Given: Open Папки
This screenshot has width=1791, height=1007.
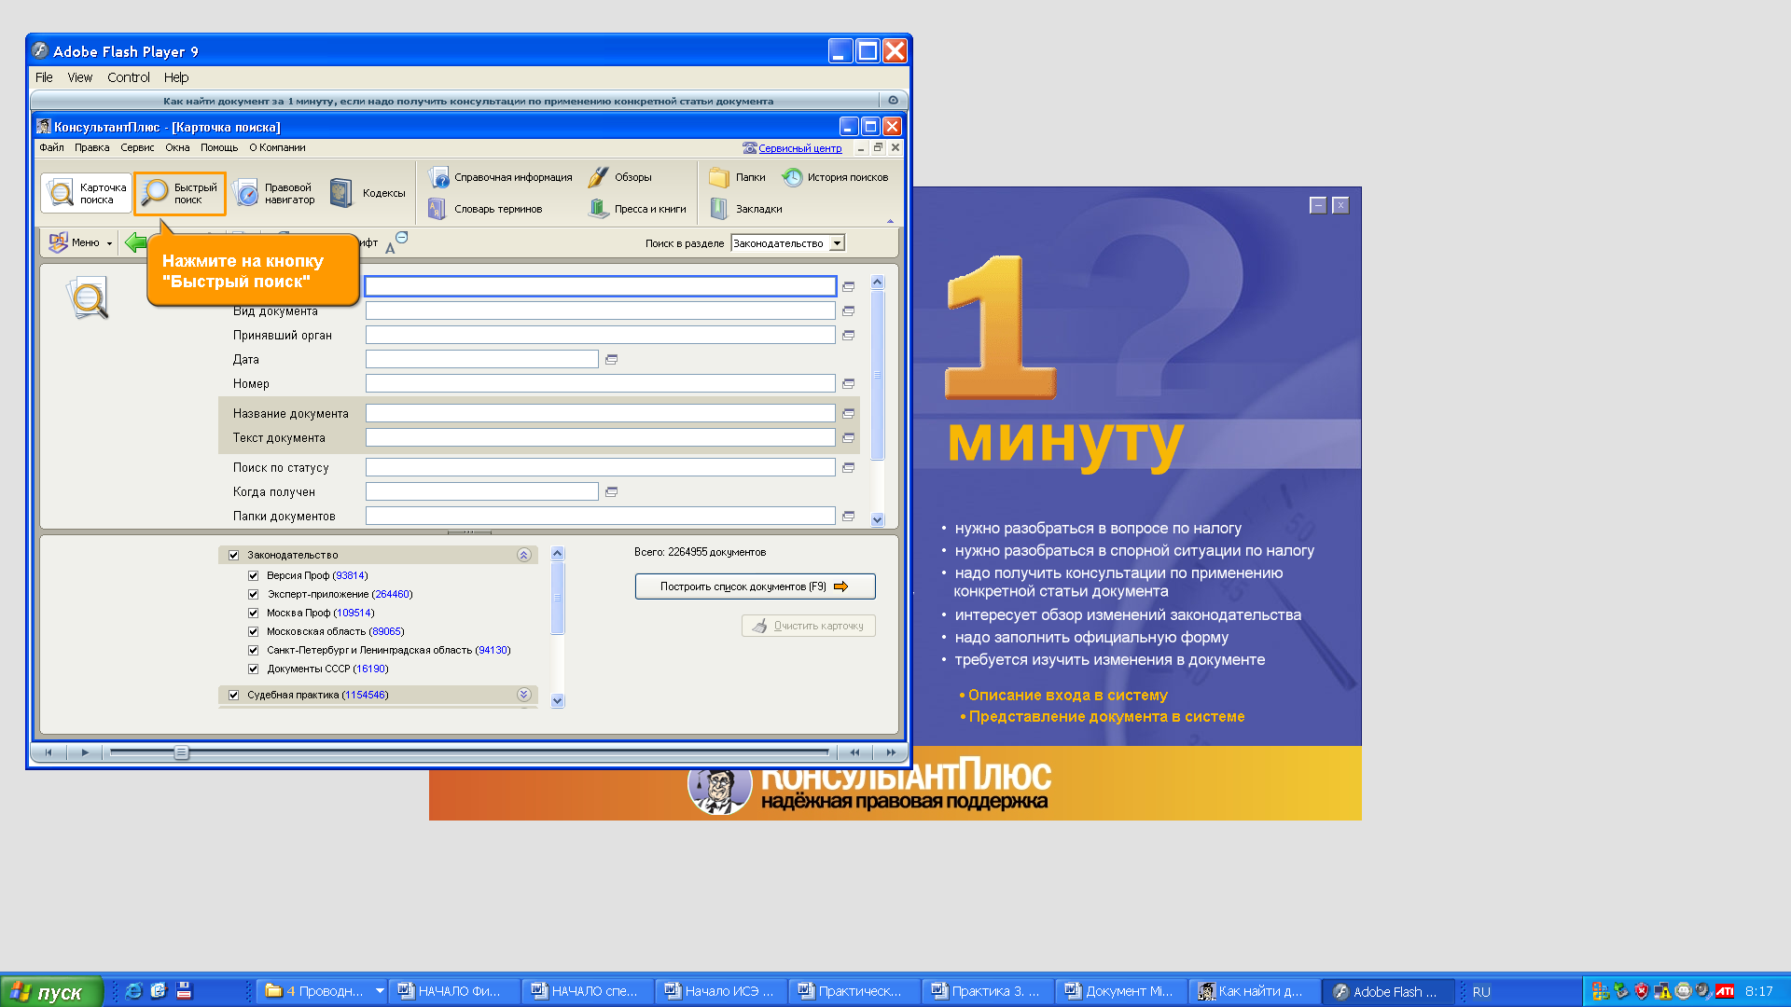Looking at the screenshot, I should pyautogui.click(x=737, y=177).
